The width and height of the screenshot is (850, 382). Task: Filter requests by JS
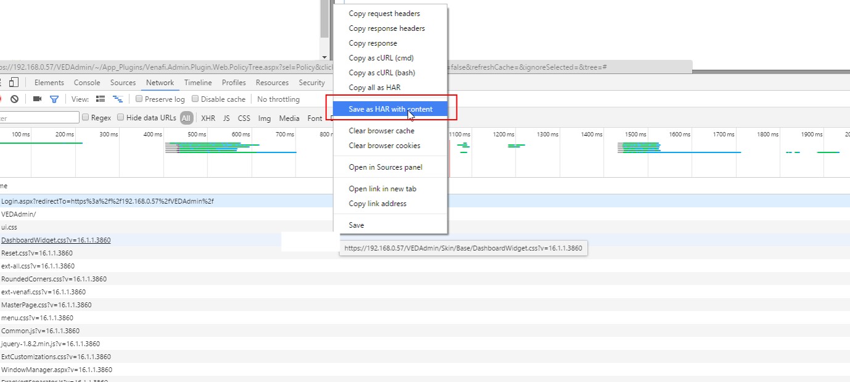[x=226, y=118]
